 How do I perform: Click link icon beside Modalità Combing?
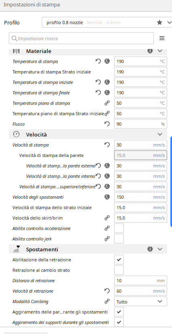click(107, 301)
